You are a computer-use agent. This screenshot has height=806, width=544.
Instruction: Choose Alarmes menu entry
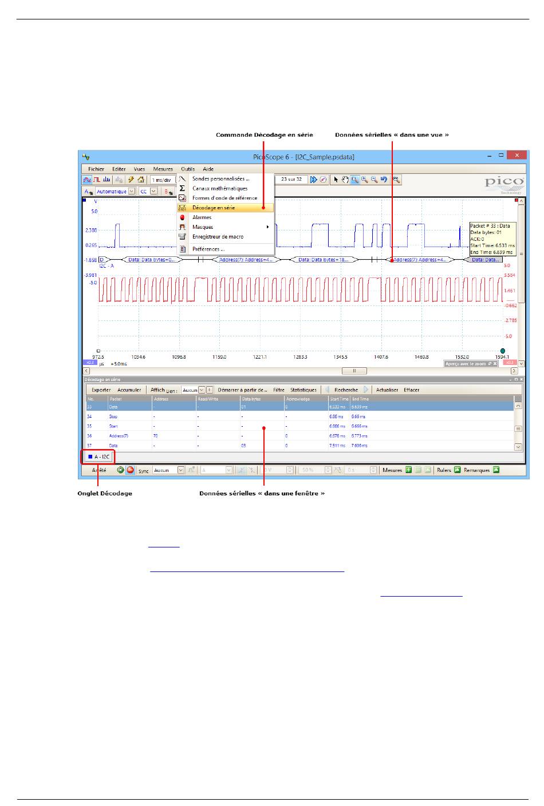226,217
